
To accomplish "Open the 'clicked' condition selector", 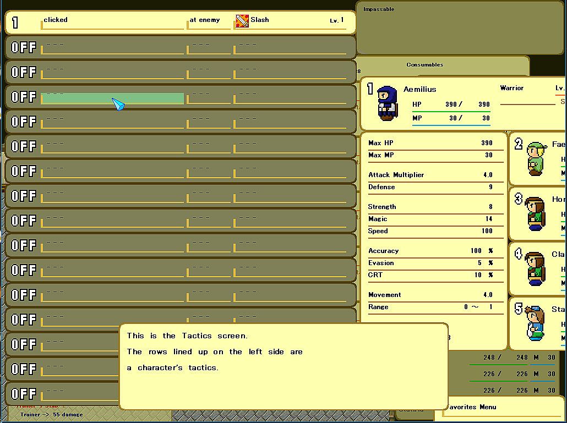I will click(x=112, y=23).
